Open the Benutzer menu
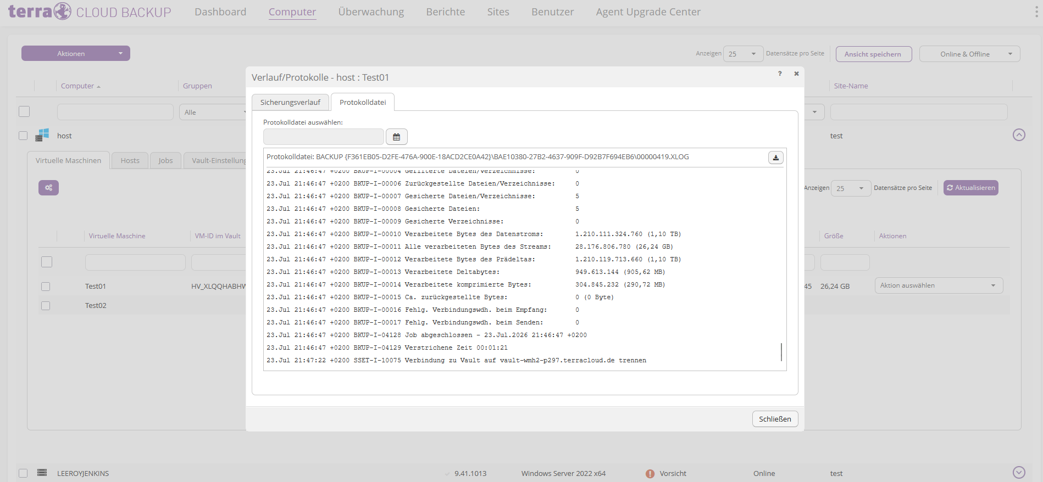The height and width of the screenshot is (482, 1043). click(553, 12)
